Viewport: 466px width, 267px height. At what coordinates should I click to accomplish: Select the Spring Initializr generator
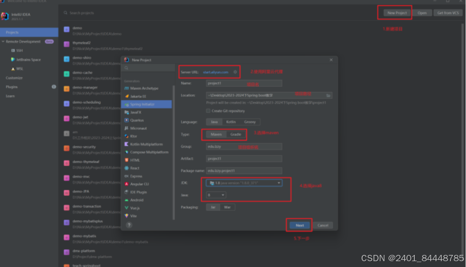pos(146,104)
